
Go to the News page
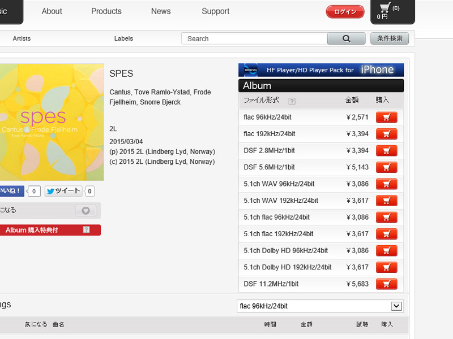pos(161,11)
